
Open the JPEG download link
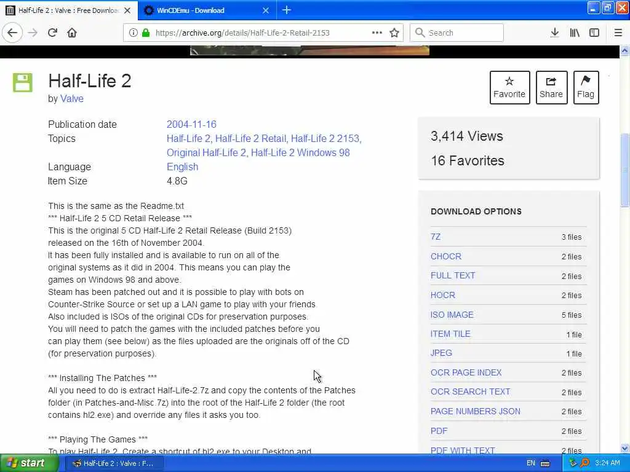pos(441,353)
